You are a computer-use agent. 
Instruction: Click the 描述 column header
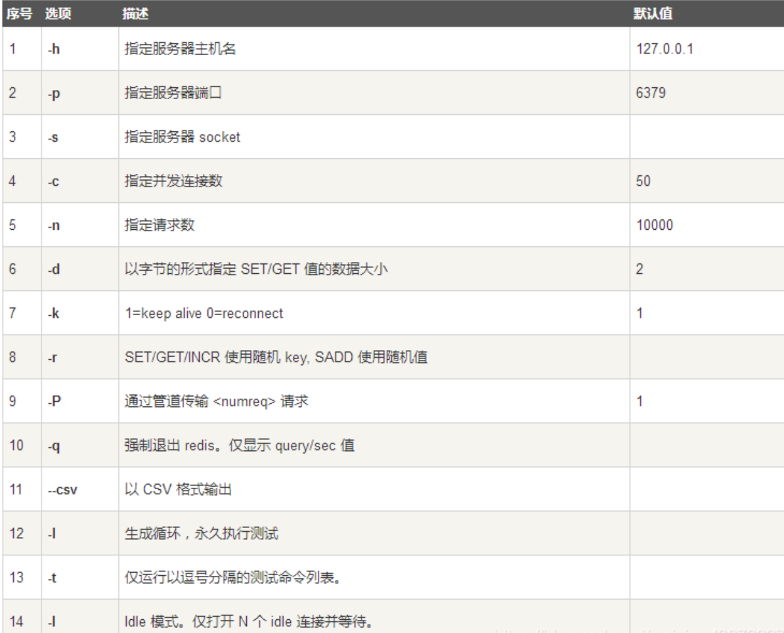tap(135, 14)
